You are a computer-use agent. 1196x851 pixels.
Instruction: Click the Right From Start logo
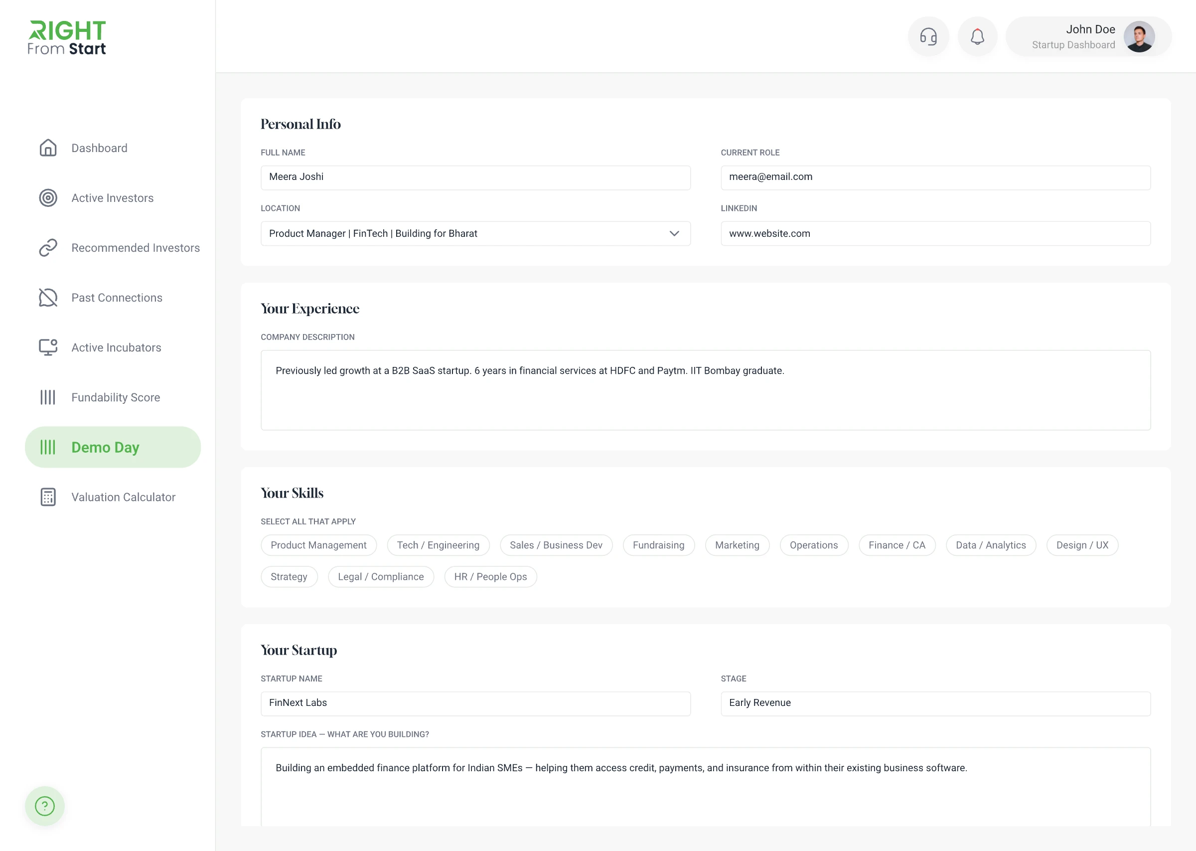coord(67,38)
